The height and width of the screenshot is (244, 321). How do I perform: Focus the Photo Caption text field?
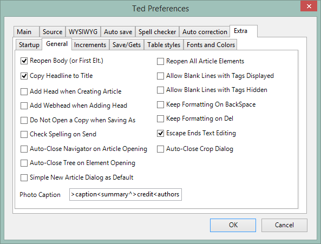coord(126,195)
